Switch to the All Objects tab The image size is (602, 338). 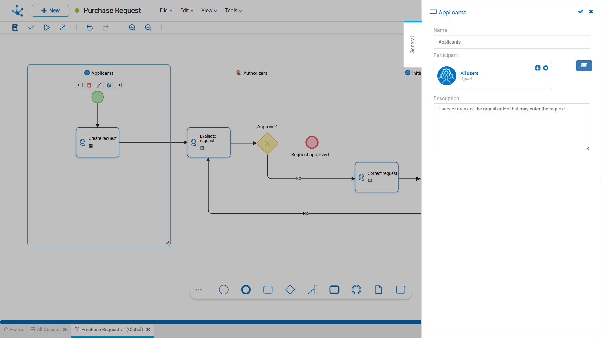tap(45, 330)
